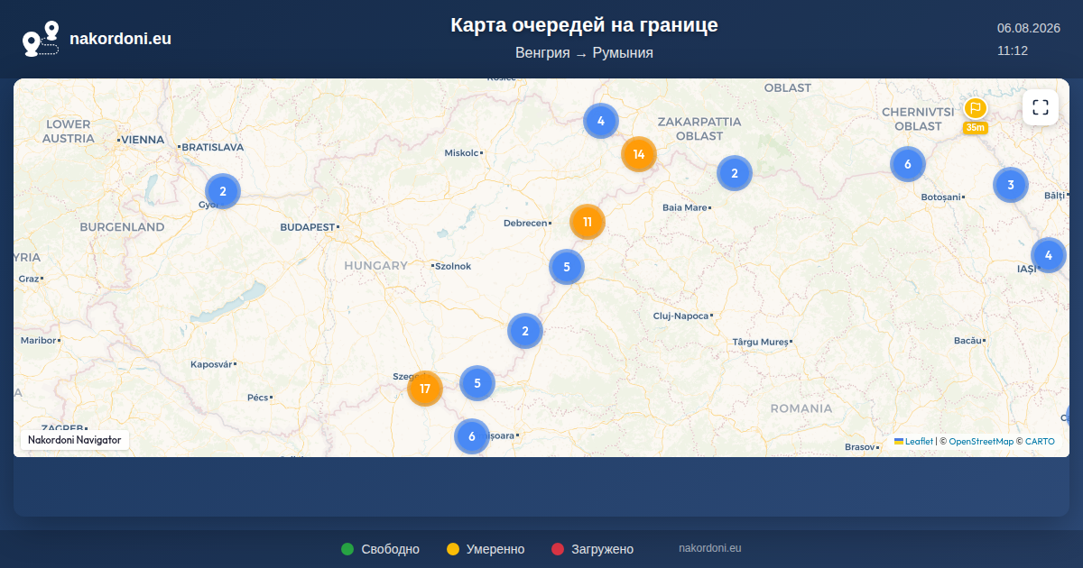Click the Bratislava city label
The width and height of the screenshot is (1083, 568).
click(212, 147)
